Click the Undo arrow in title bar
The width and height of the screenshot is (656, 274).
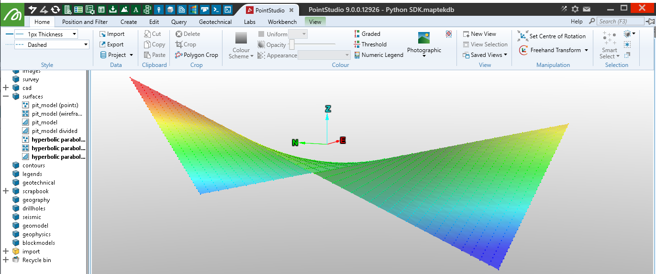[x=33, y=10]
